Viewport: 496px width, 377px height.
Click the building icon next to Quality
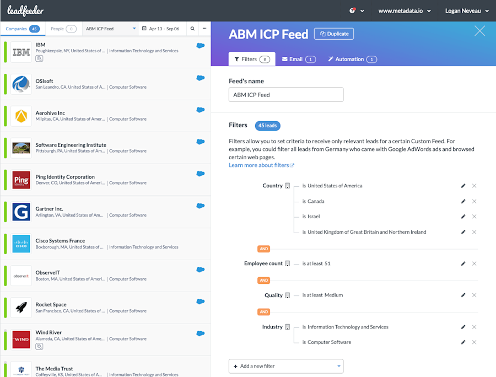tap(288, 295)
